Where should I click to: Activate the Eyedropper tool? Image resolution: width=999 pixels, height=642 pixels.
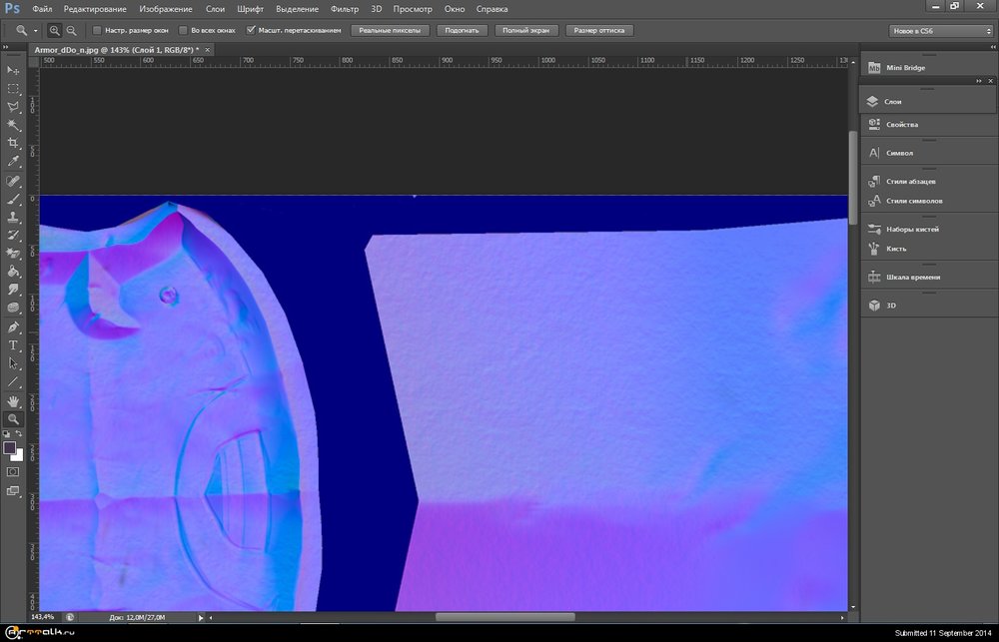tap(14, 161)
